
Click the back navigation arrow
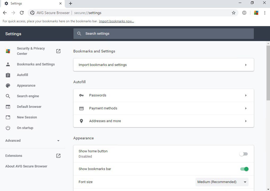[x=5, y=13]
